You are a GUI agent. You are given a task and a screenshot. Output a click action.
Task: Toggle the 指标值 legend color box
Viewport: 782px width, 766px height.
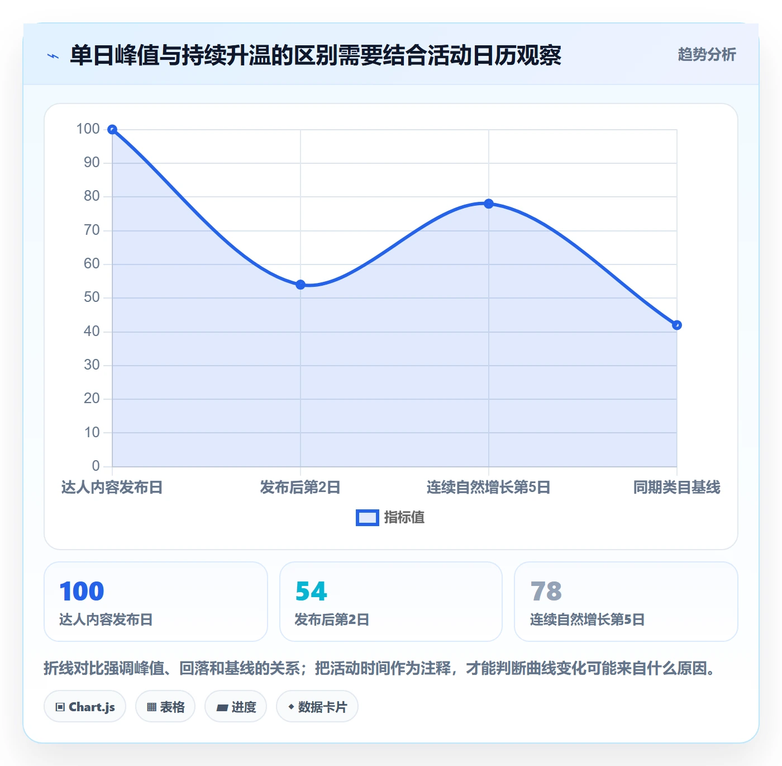click(368, 518)
